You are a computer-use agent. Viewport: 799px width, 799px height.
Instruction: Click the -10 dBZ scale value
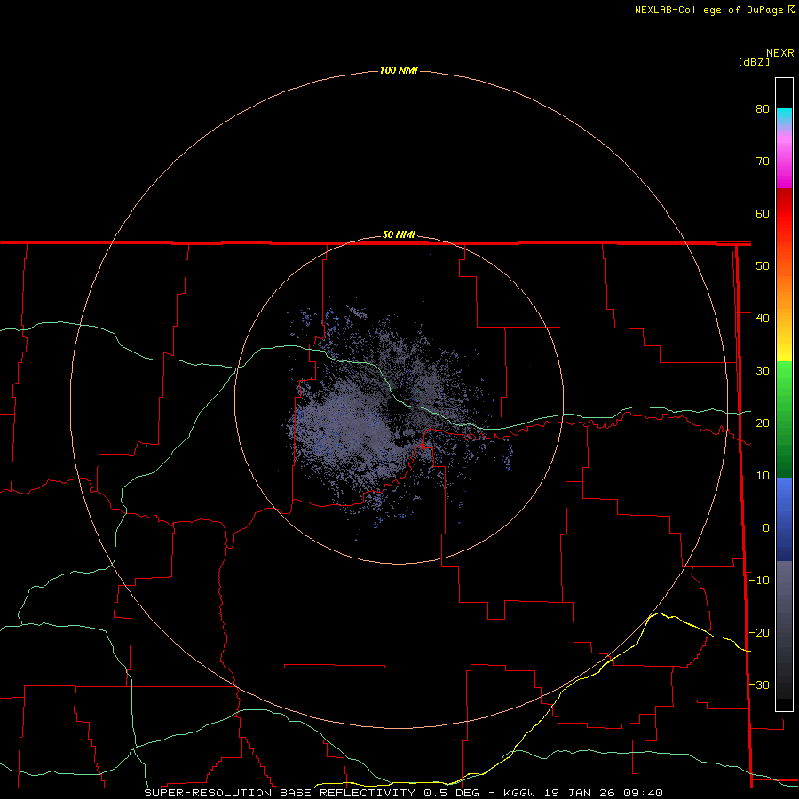[x=759, y=581]
